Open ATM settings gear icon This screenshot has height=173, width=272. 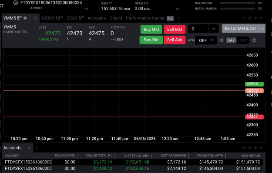coord(222,40)
